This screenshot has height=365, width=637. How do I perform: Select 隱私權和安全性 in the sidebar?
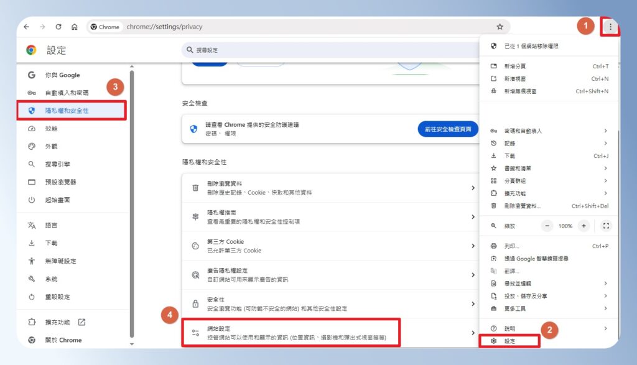(72, 111)
